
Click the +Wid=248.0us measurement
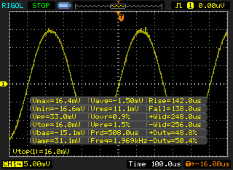coord(175,117)
